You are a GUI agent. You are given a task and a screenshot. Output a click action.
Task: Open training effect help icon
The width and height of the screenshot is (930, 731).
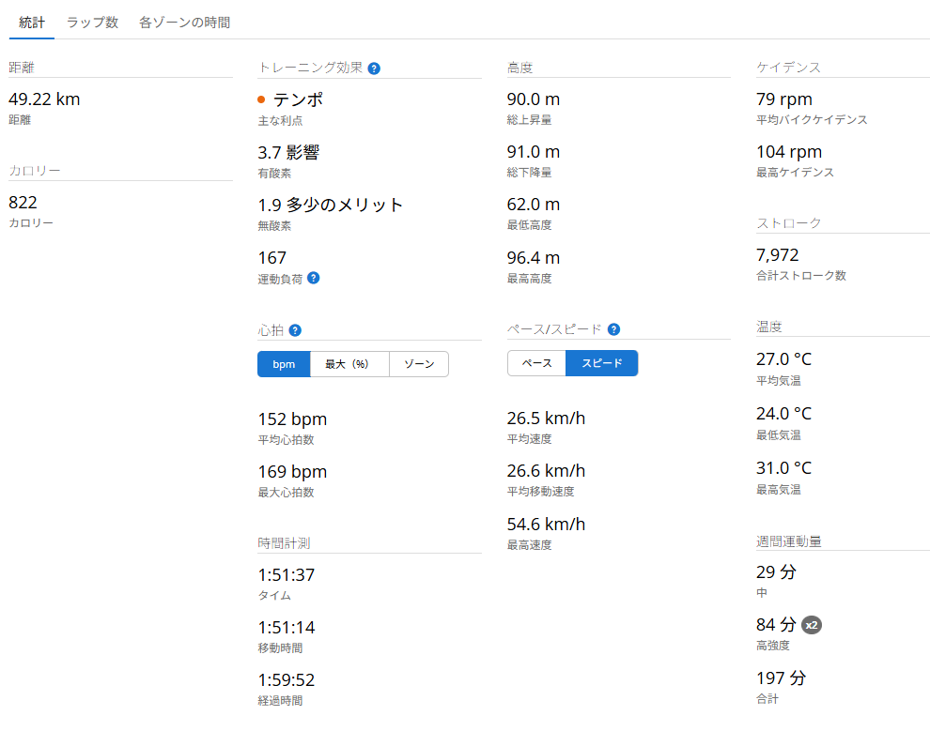374,69
